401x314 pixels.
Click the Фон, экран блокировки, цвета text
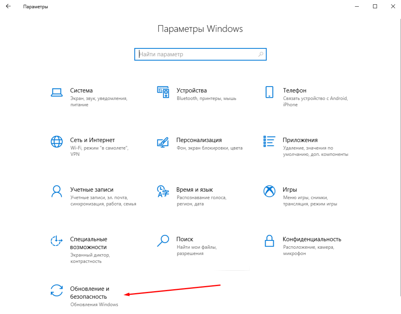pyautogui.click(x=209, y=148)
